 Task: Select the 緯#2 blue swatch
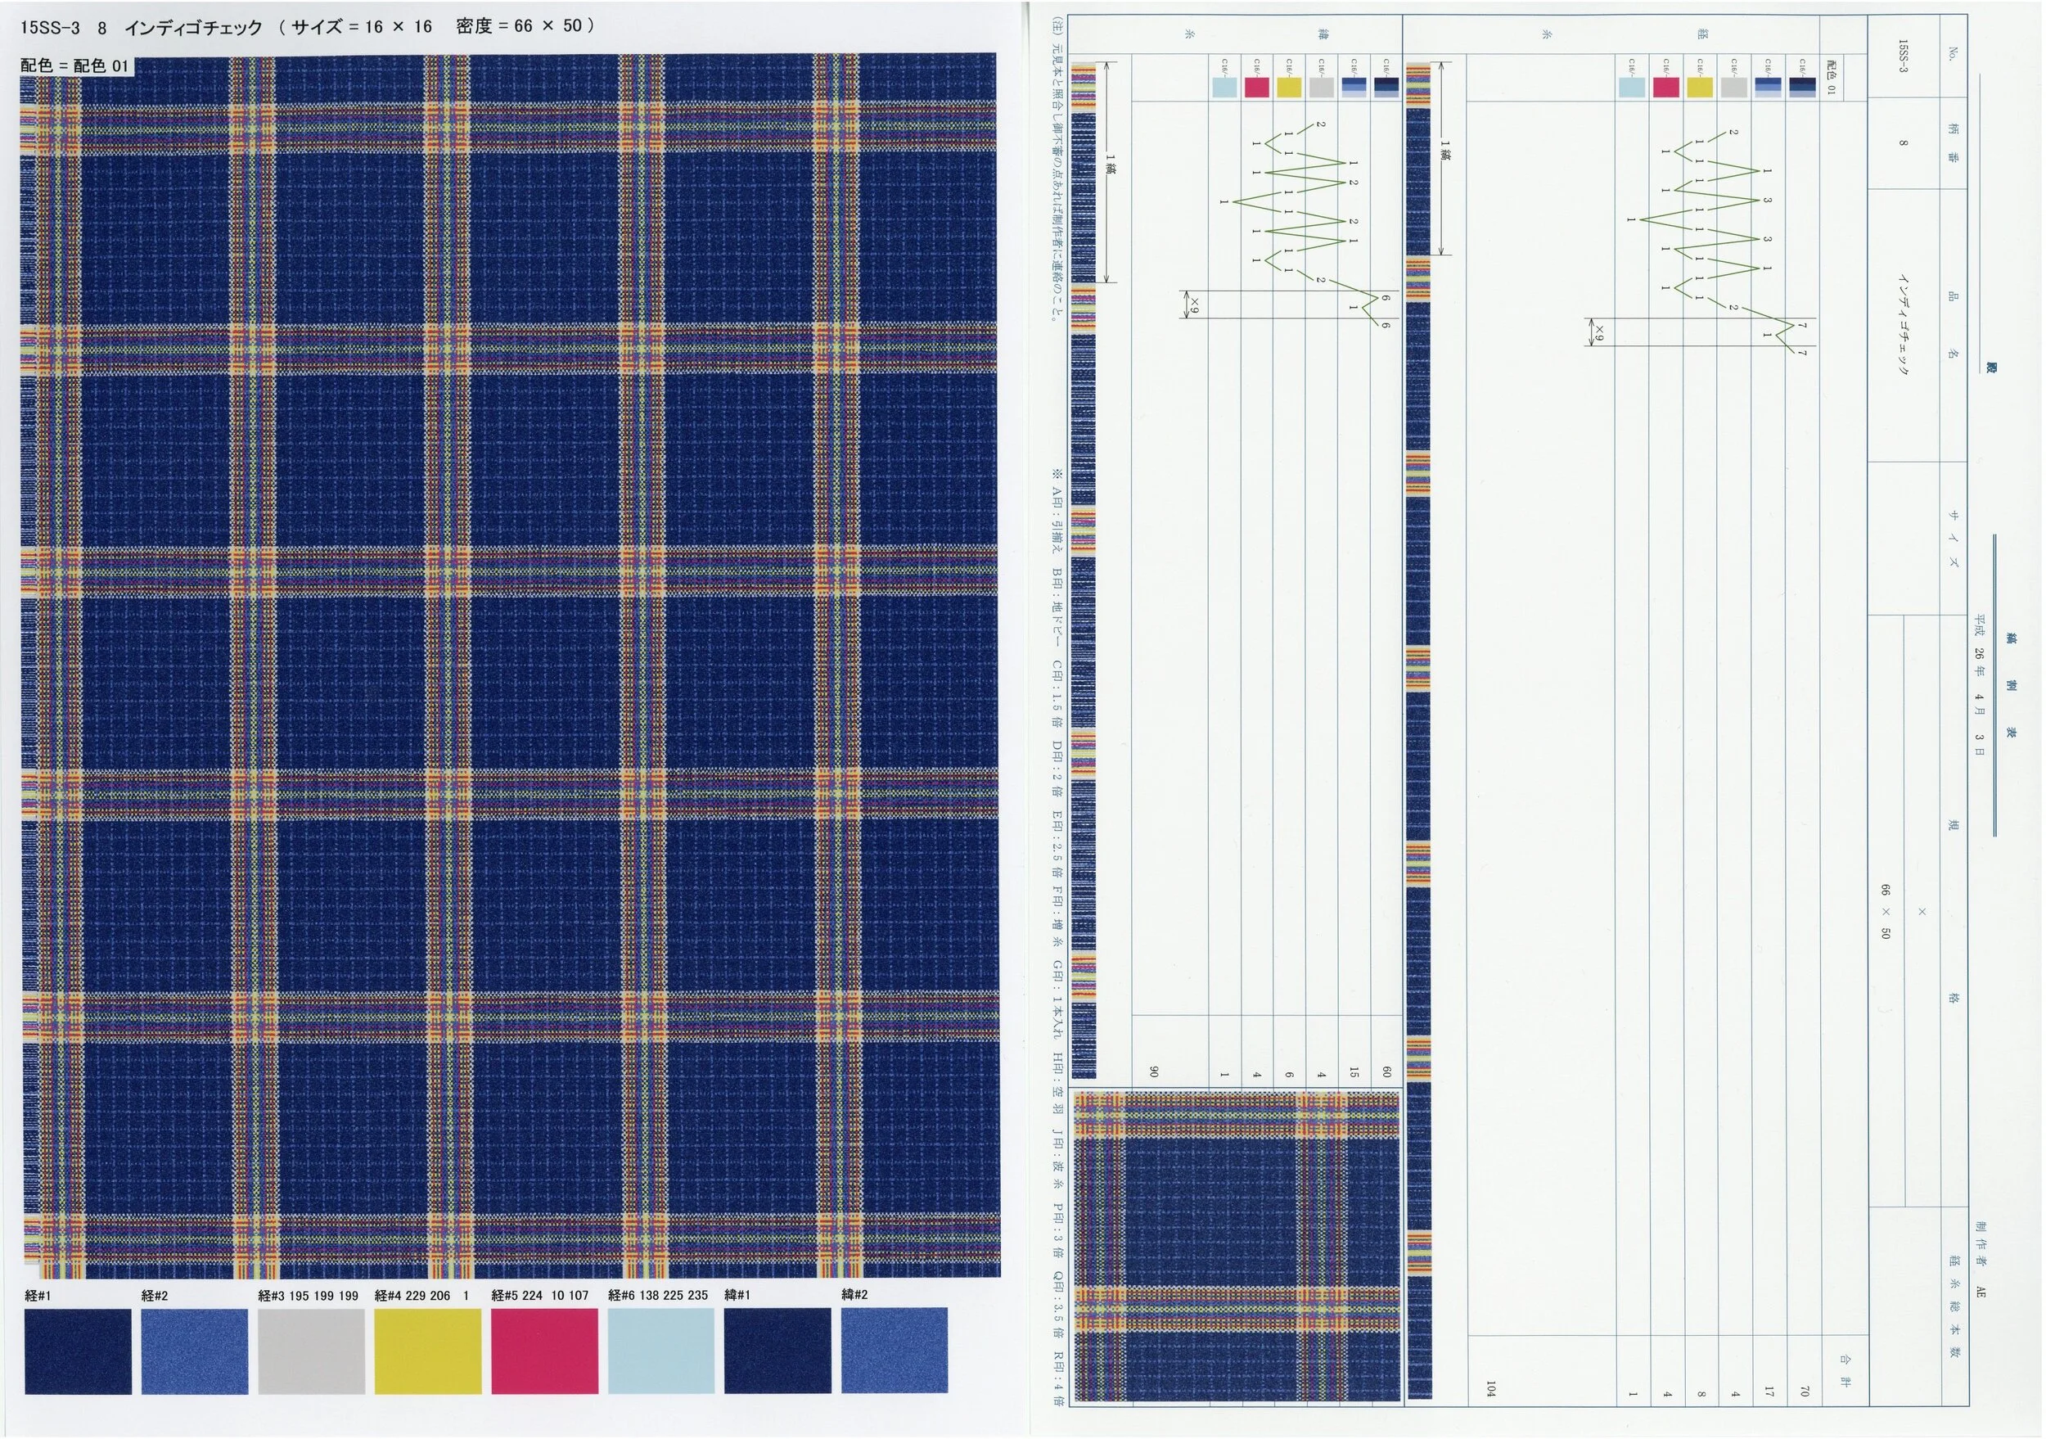coord(894,1350)
